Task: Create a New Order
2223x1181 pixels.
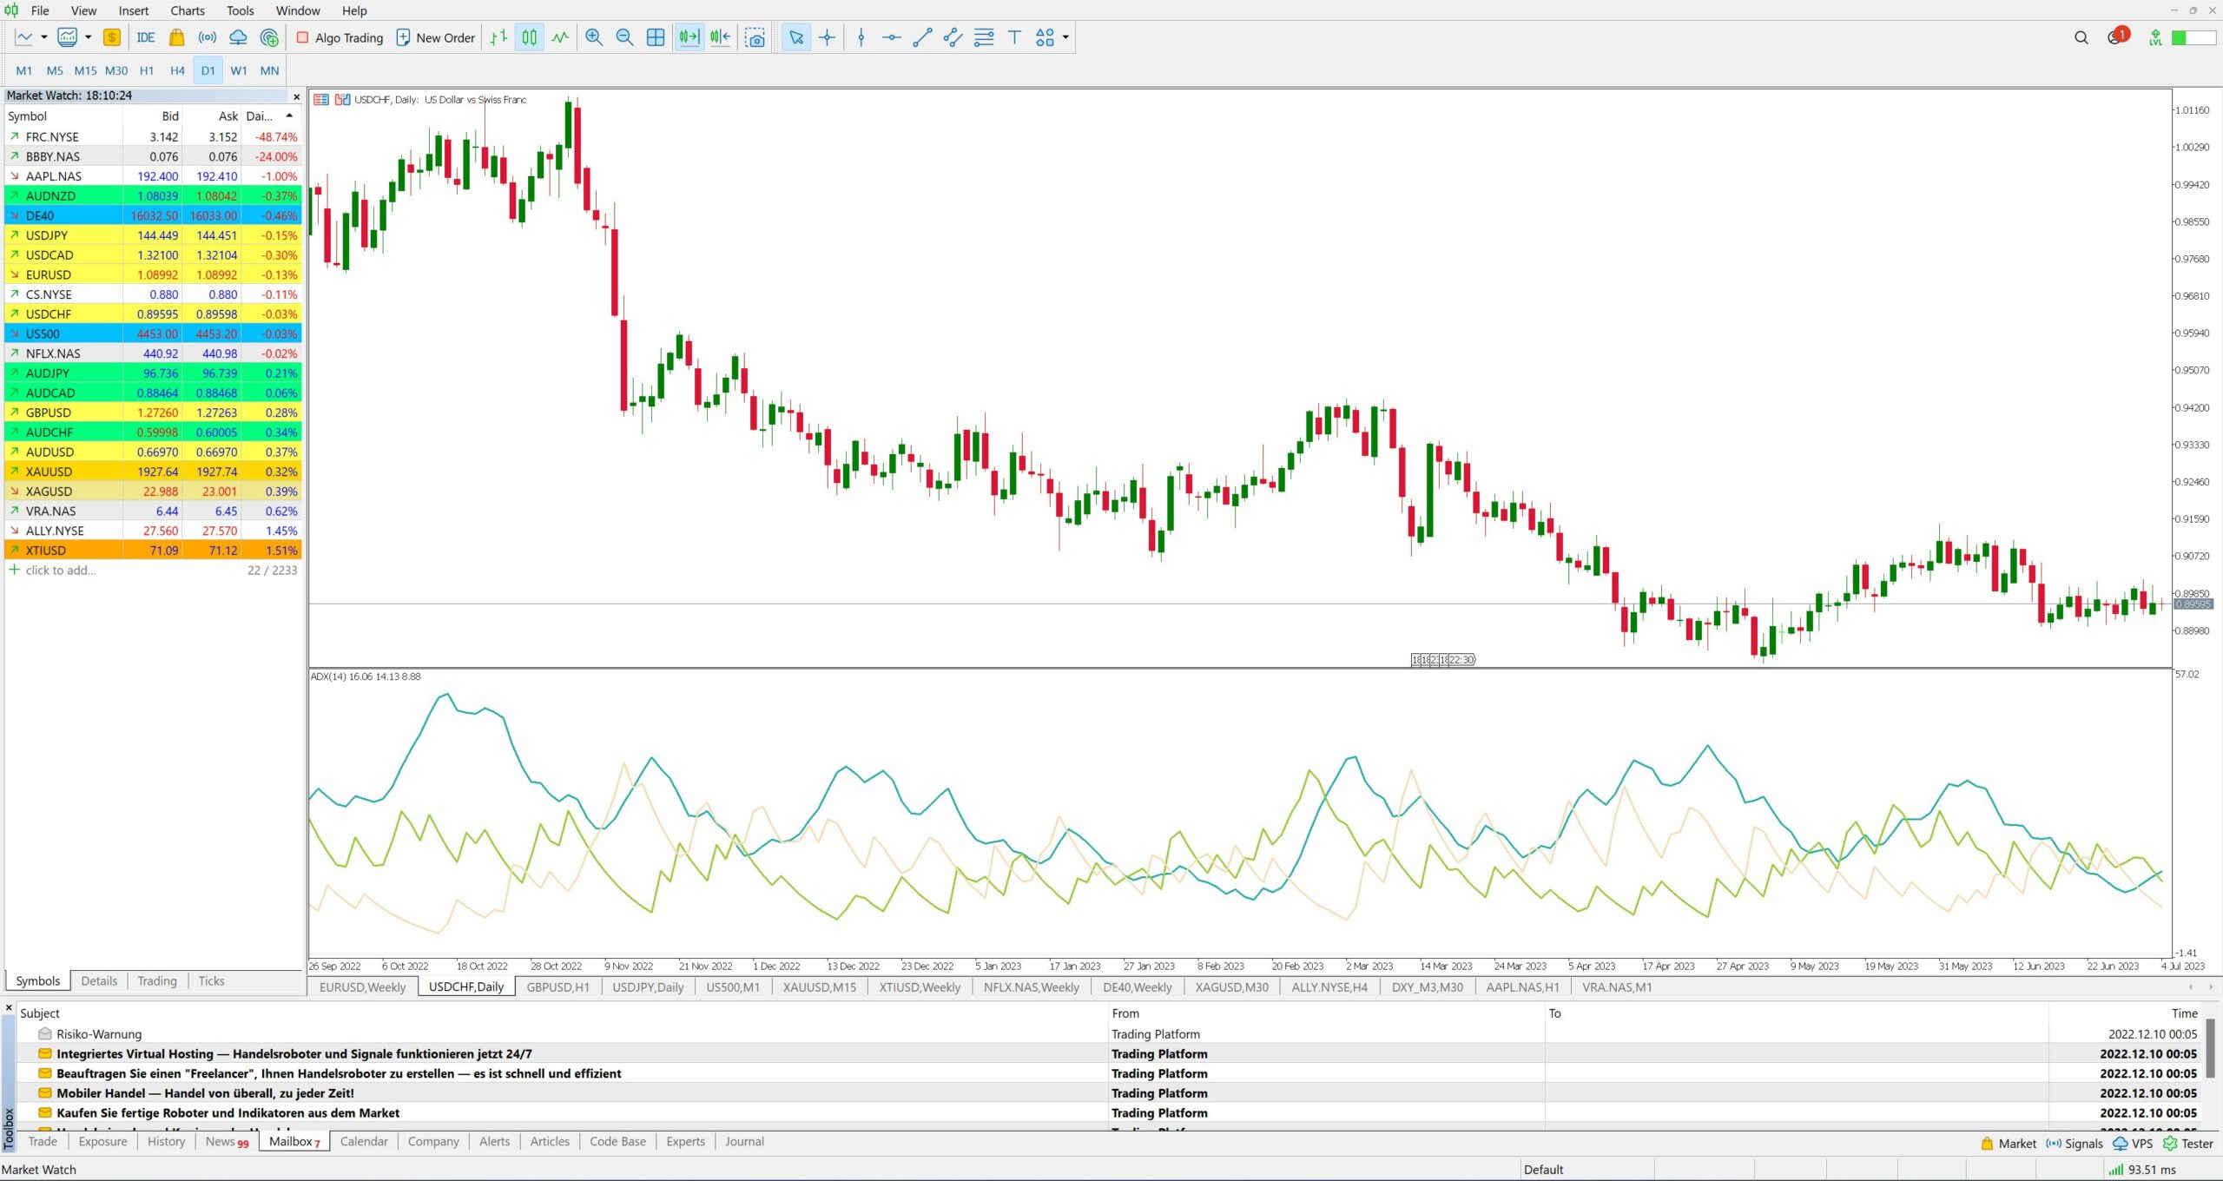Action: [x=434, y=37]
